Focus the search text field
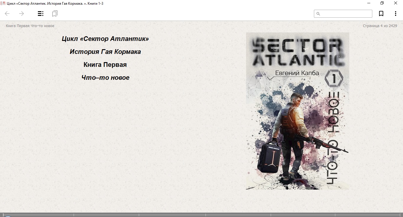 click(343, 14)
